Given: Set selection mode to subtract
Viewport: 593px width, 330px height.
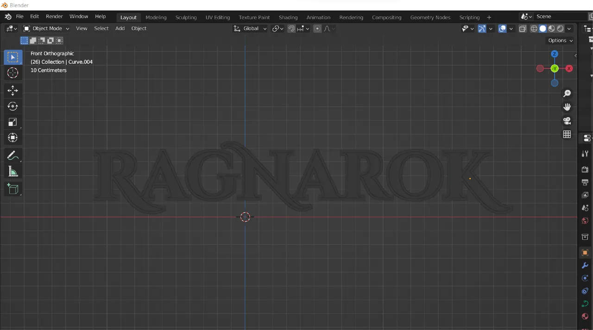Looking at the screenshot, I should (x=42, y=41).
